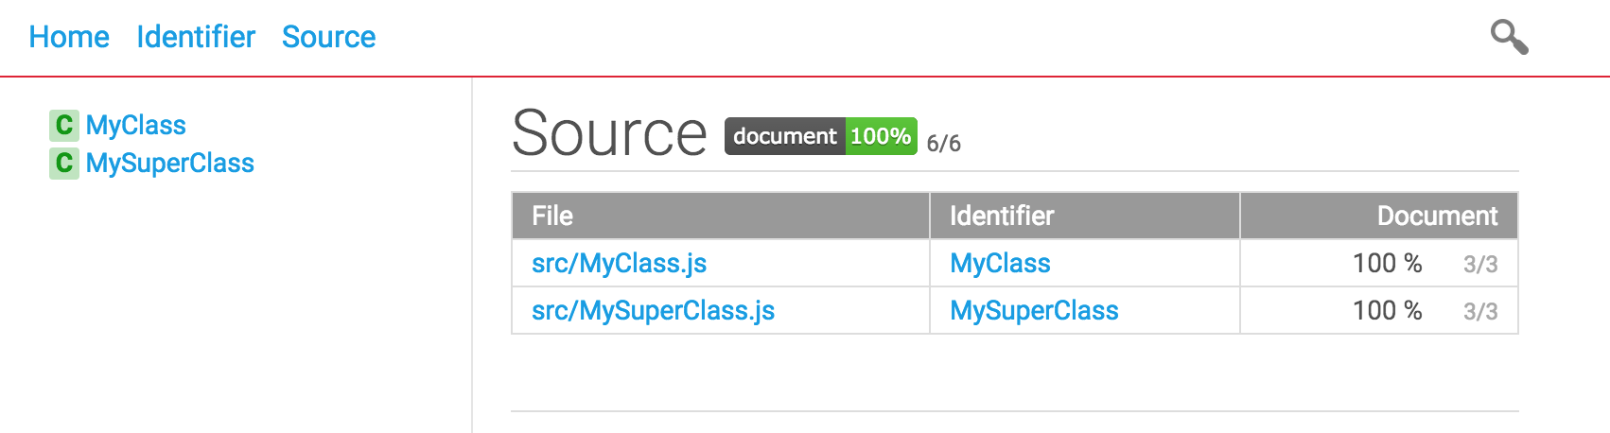
Task: Click the File column header
Action: [721, 216]
